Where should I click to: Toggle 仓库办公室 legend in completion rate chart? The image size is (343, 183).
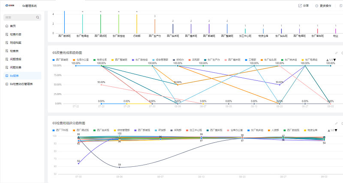click(82, 59)
